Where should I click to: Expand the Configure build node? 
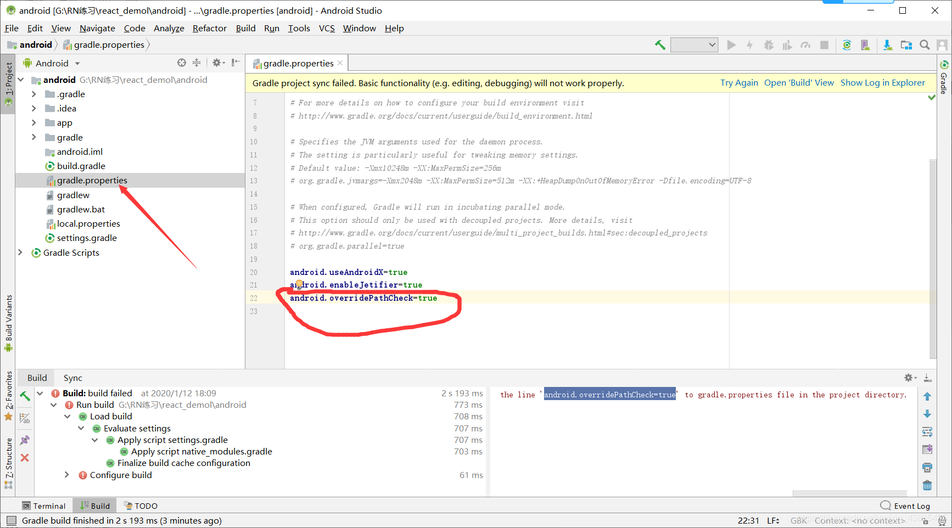coord(67,475)
